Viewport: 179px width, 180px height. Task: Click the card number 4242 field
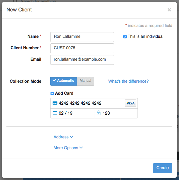point(88,103)
